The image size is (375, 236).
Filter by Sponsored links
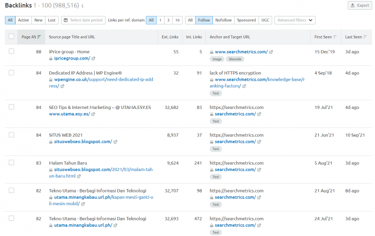coord(246,20)
